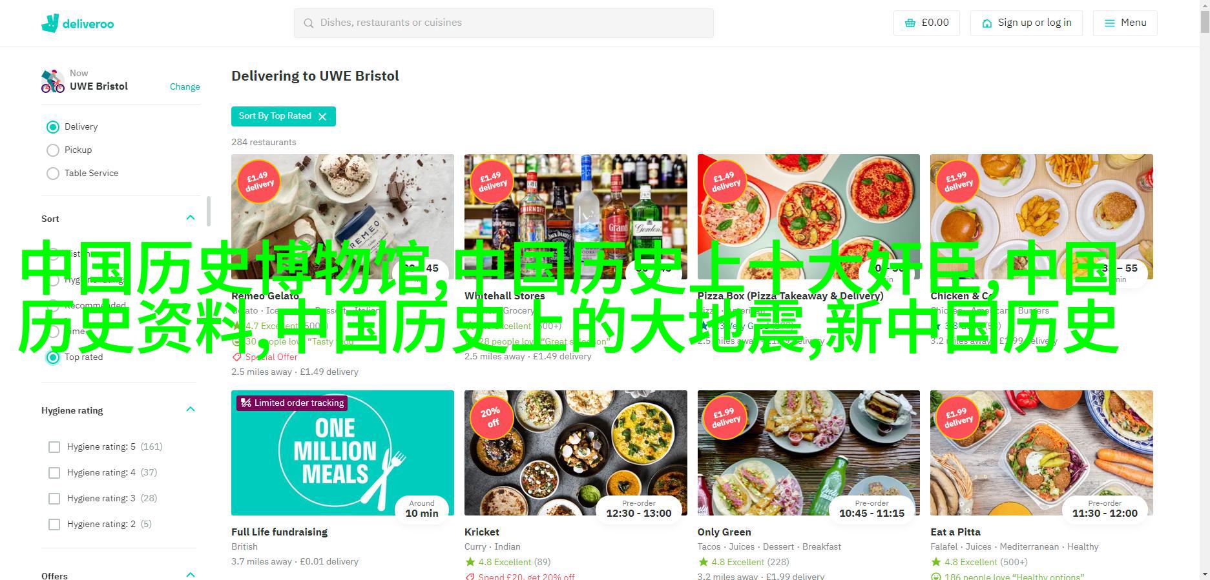Click the dishes, restaurants or cuisines search field

(x=504, y=23)
